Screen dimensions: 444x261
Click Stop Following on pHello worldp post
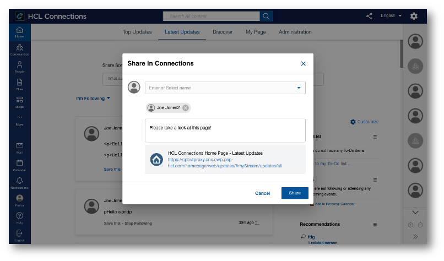click(x=138, y=224)
